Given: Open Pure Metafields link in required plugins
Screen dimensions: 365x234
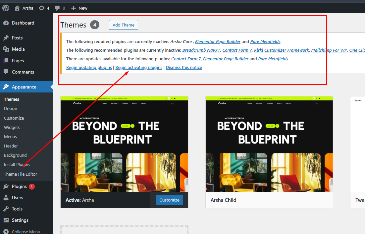Looking at the screenshot, I should (x=265, y=42).
